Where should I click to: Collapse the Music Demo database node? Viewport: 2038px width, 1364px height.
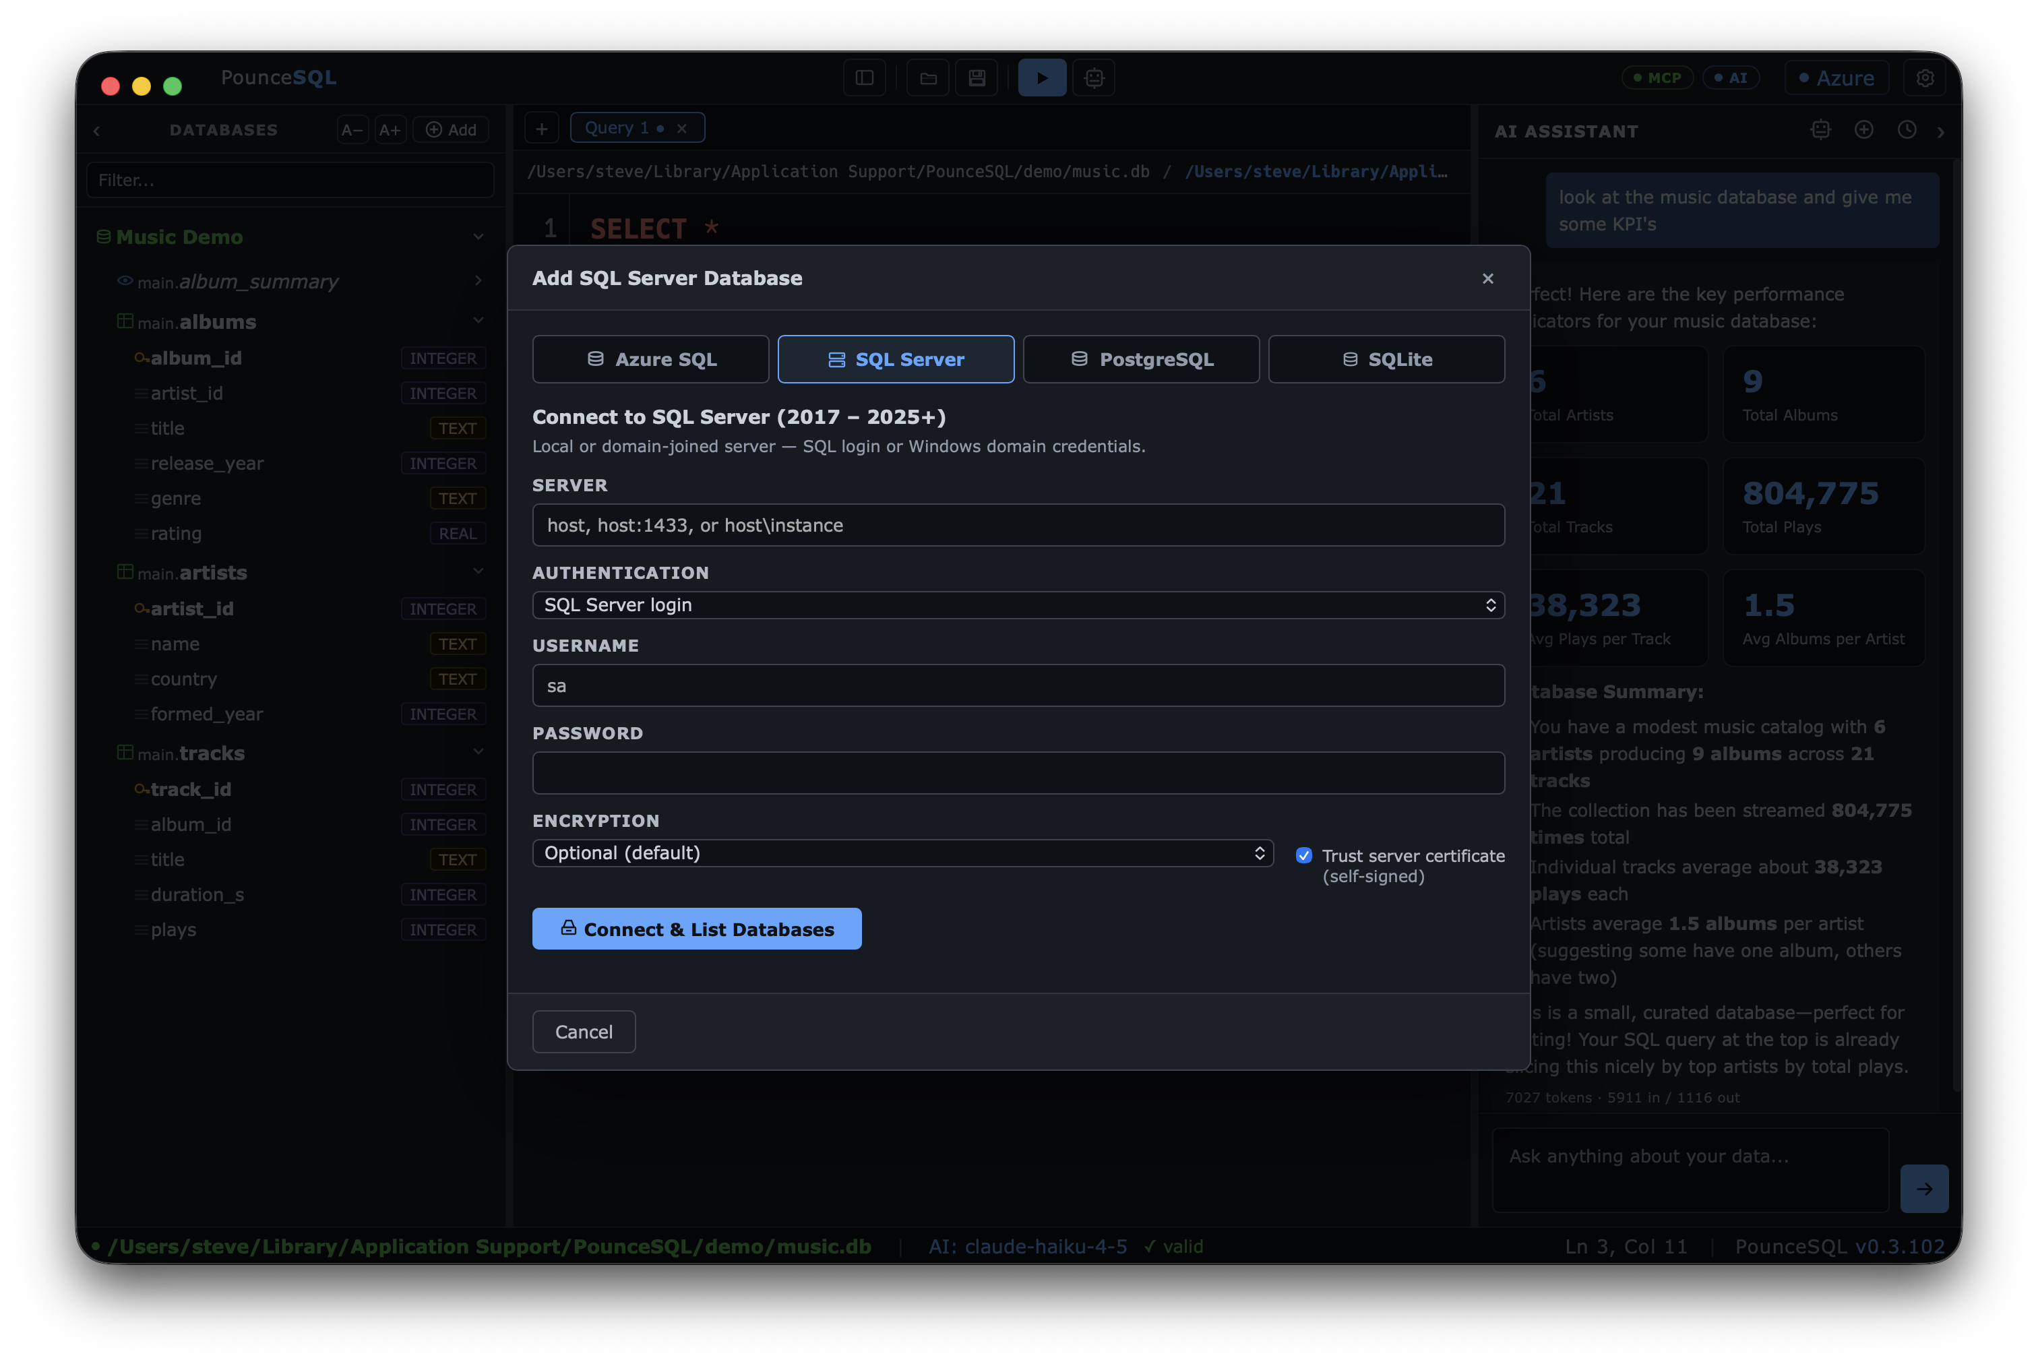click(478, 237)
